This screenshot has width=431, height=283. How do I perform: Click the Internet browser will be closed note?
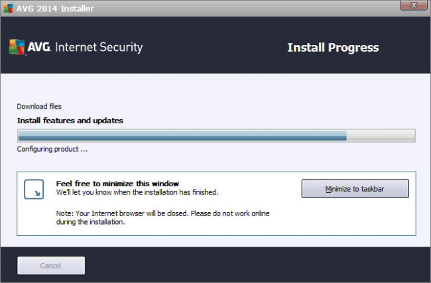click(x=162, y=214)
